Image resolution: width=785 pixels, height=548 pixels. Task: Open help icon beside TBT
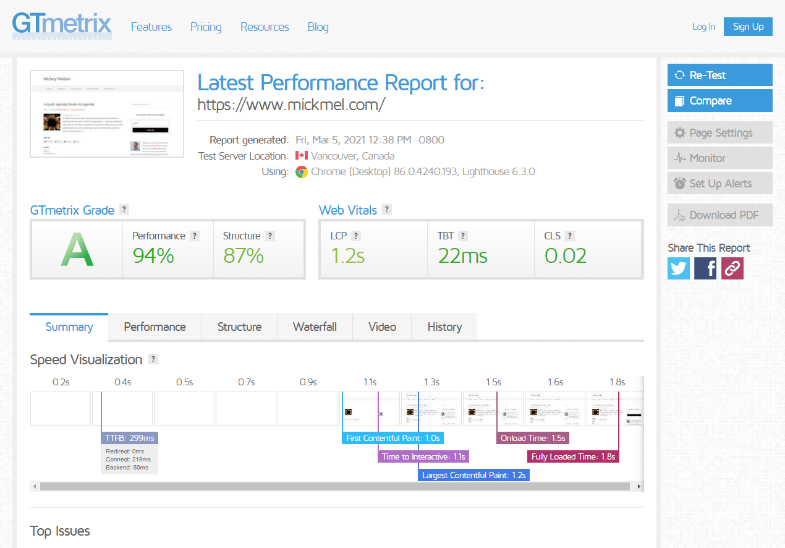[x=463, y=236]
